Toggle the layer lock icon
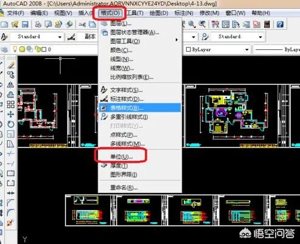Image resolution: width=300 pixels, height=244 pixels. (38, 49)
